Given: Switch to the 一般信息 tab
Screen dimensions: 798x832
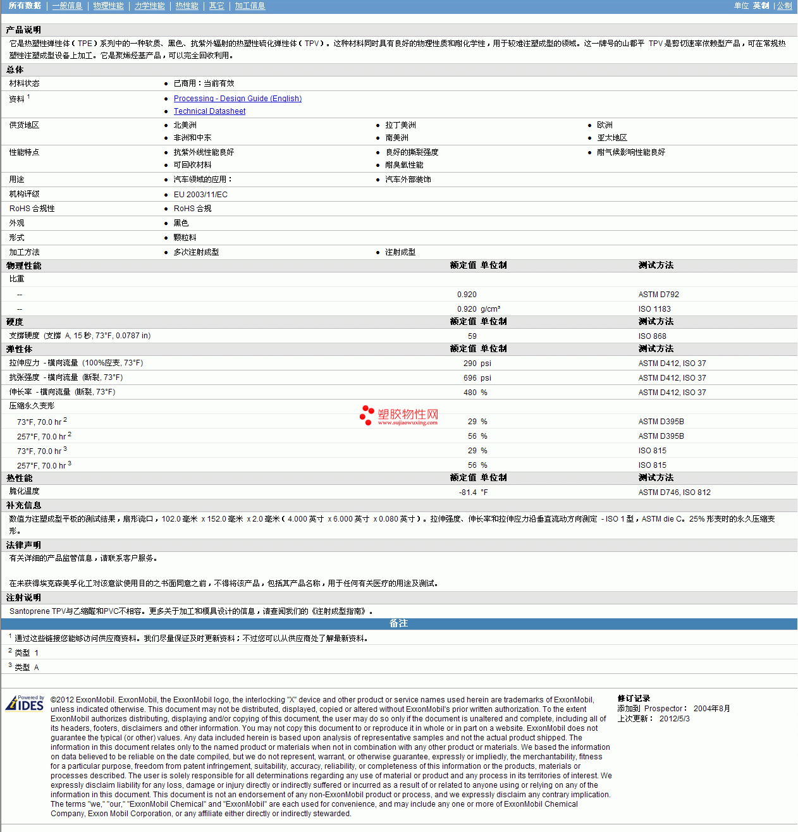Looking at the screenshot, I should click(x=67, y=6).
